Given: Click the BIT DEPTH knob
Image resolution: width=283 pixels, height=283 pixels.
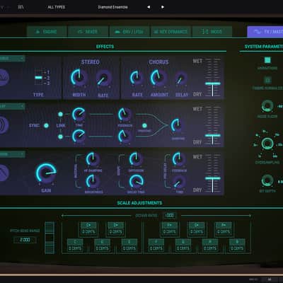Looking at the screenshot, I should click(x=267, y=180).
